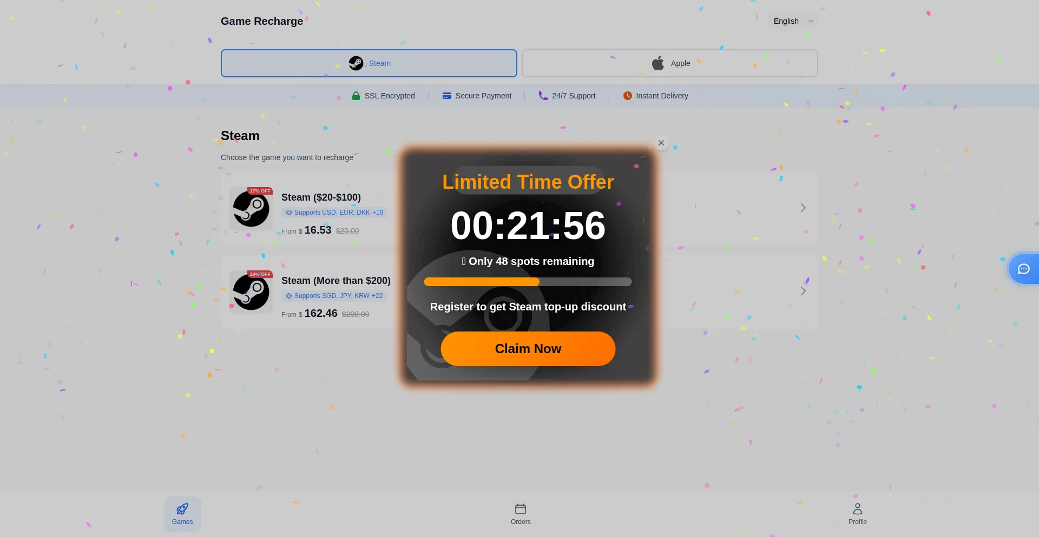
Task: Click the 24/7 Support phone icon
Action: point(543,96)
